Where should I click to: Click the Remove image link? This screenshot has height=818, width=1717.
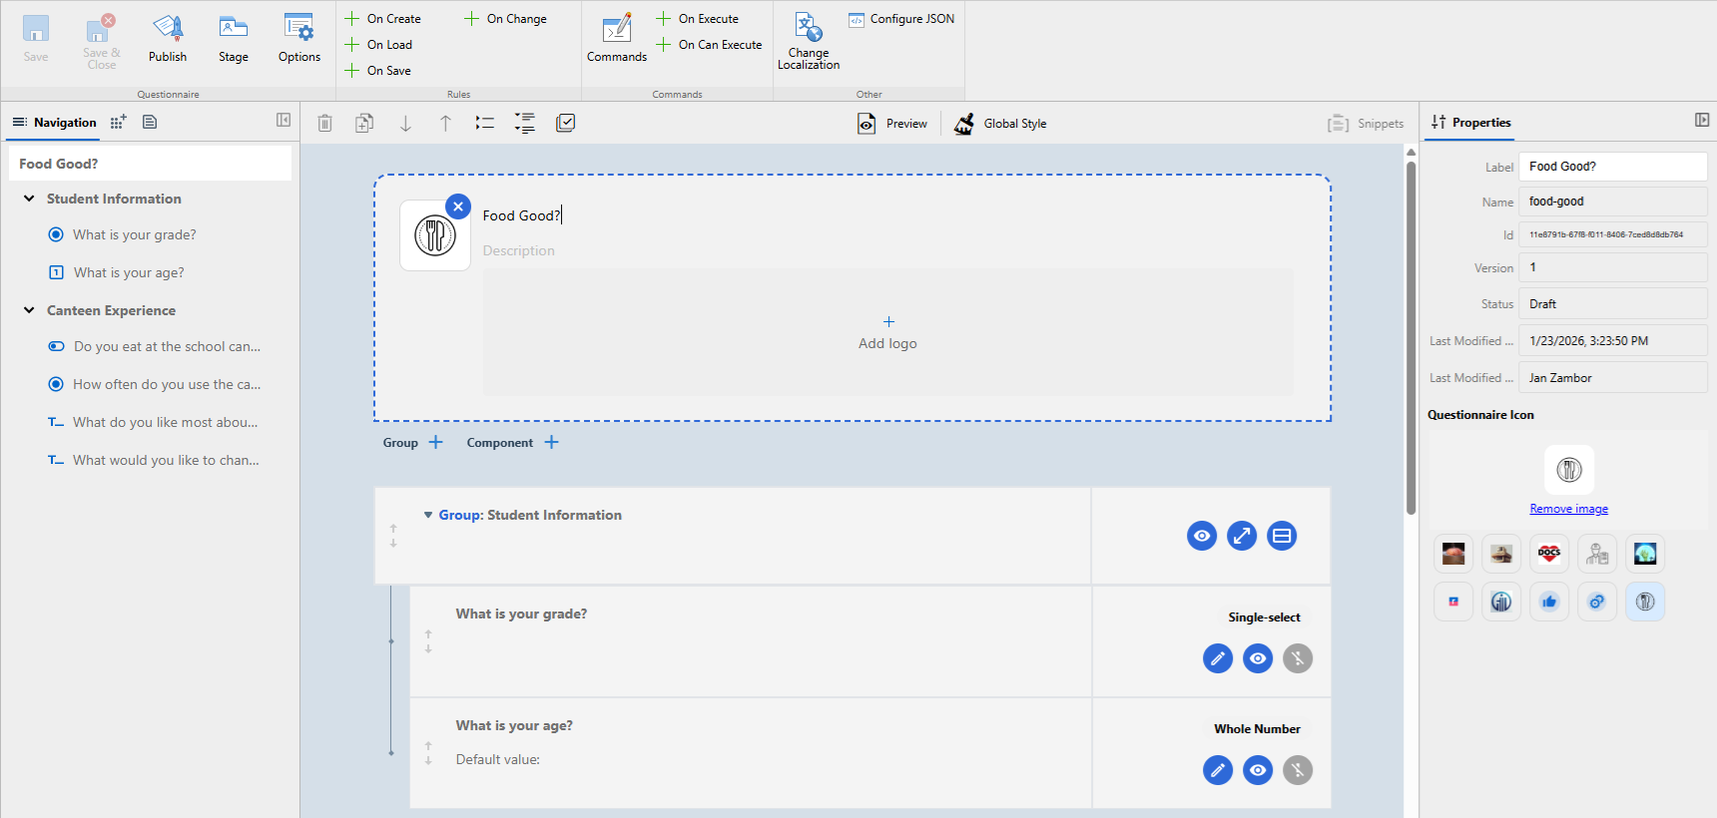point(1568,509)
